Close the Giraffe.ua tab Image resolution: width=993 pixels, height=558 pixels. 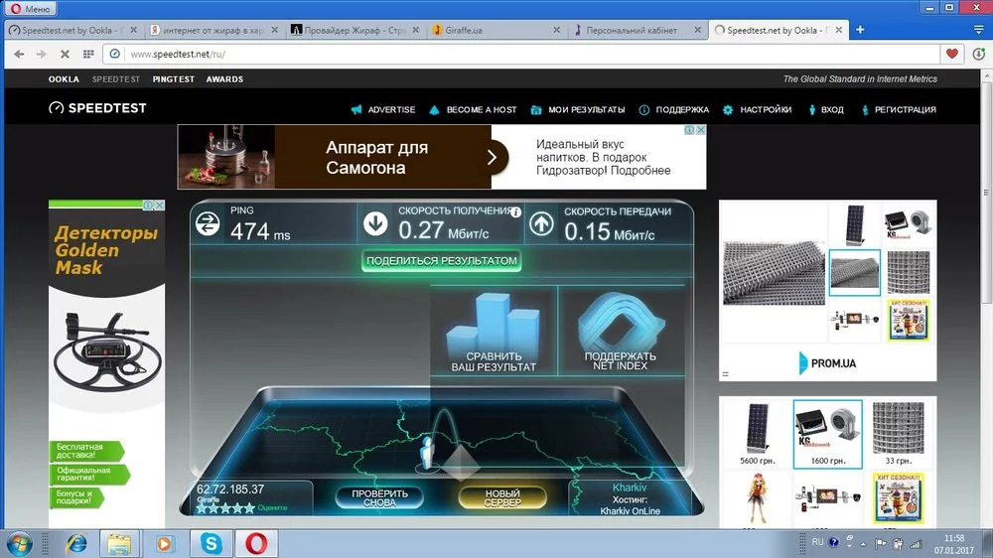(557, 30)
